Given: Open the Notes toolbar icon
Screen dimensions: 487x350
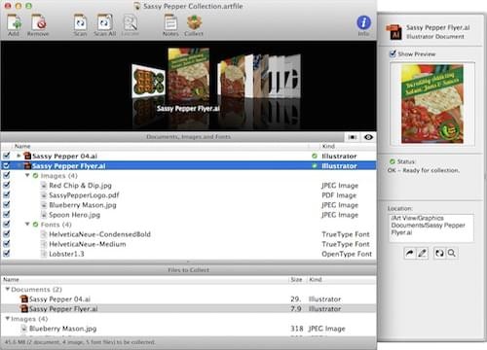Looking at the screenshot, I should (170, 22).
